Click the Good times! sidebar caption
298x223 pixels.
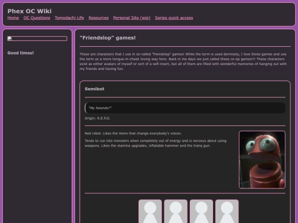point(20,53)
